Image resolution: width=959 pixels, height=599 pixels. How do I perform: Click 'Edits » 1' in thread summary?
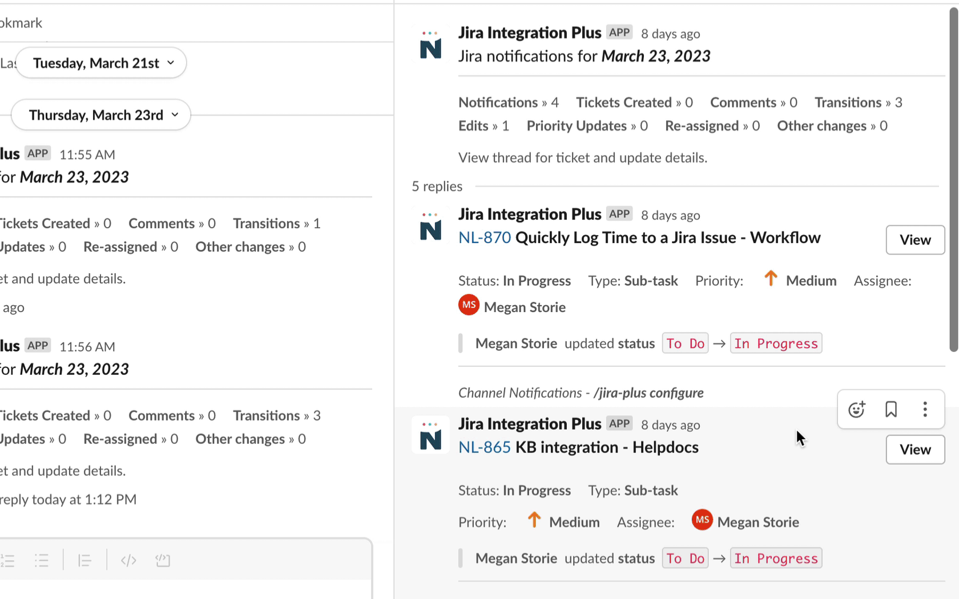(x=483, y=126)
